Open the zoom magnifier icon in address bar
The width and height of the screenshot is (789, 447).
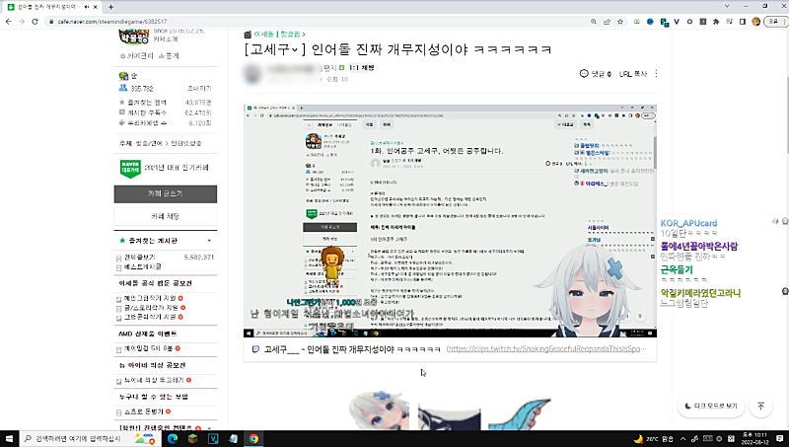pyautogui.click(x=594, y=22)
